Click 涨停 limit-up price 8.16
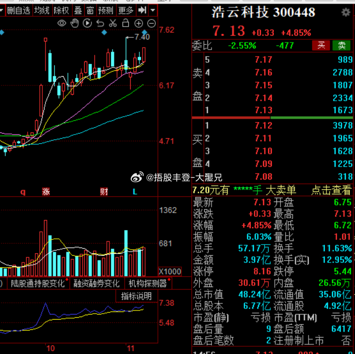Screen dimensions: 355x354 point(262,271)
